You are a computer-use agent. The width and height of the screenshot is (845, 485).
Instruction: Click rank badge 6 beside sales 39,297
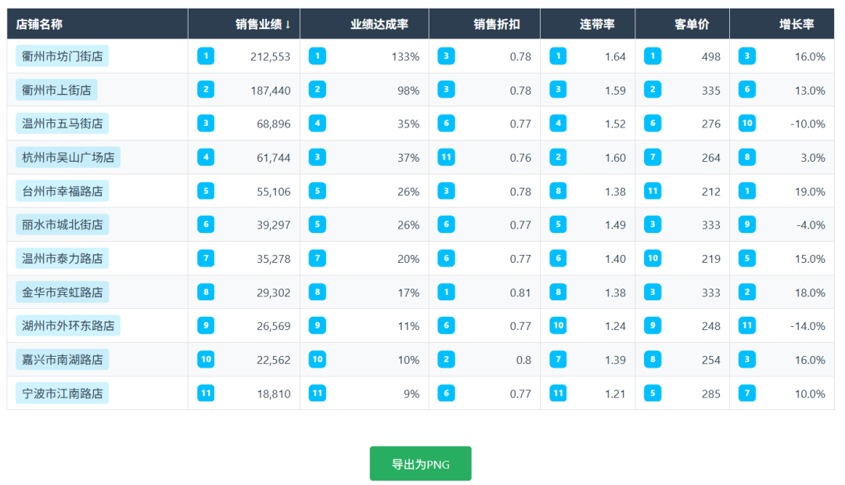click(206, 225)
